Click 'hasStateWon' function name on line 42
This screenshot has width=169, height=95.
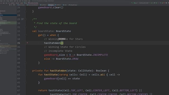coord(58,71)
